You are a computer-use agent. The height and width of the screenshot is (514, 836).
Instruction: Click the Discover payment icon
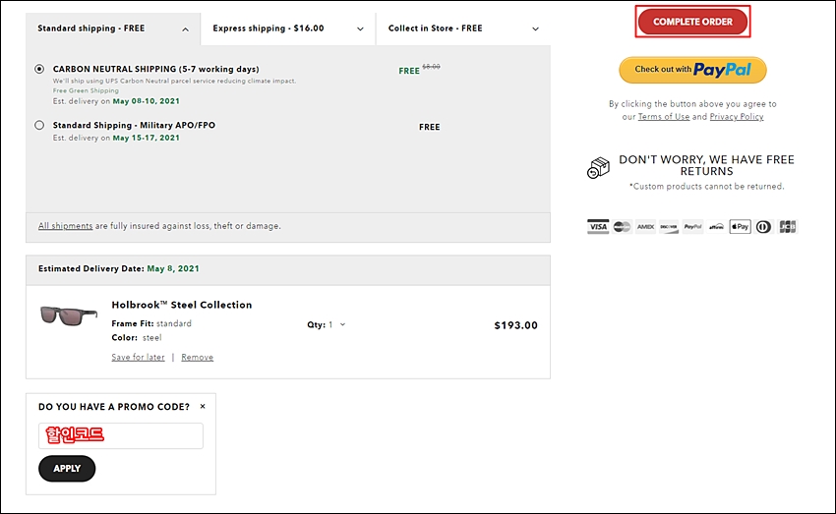(669, 227)
